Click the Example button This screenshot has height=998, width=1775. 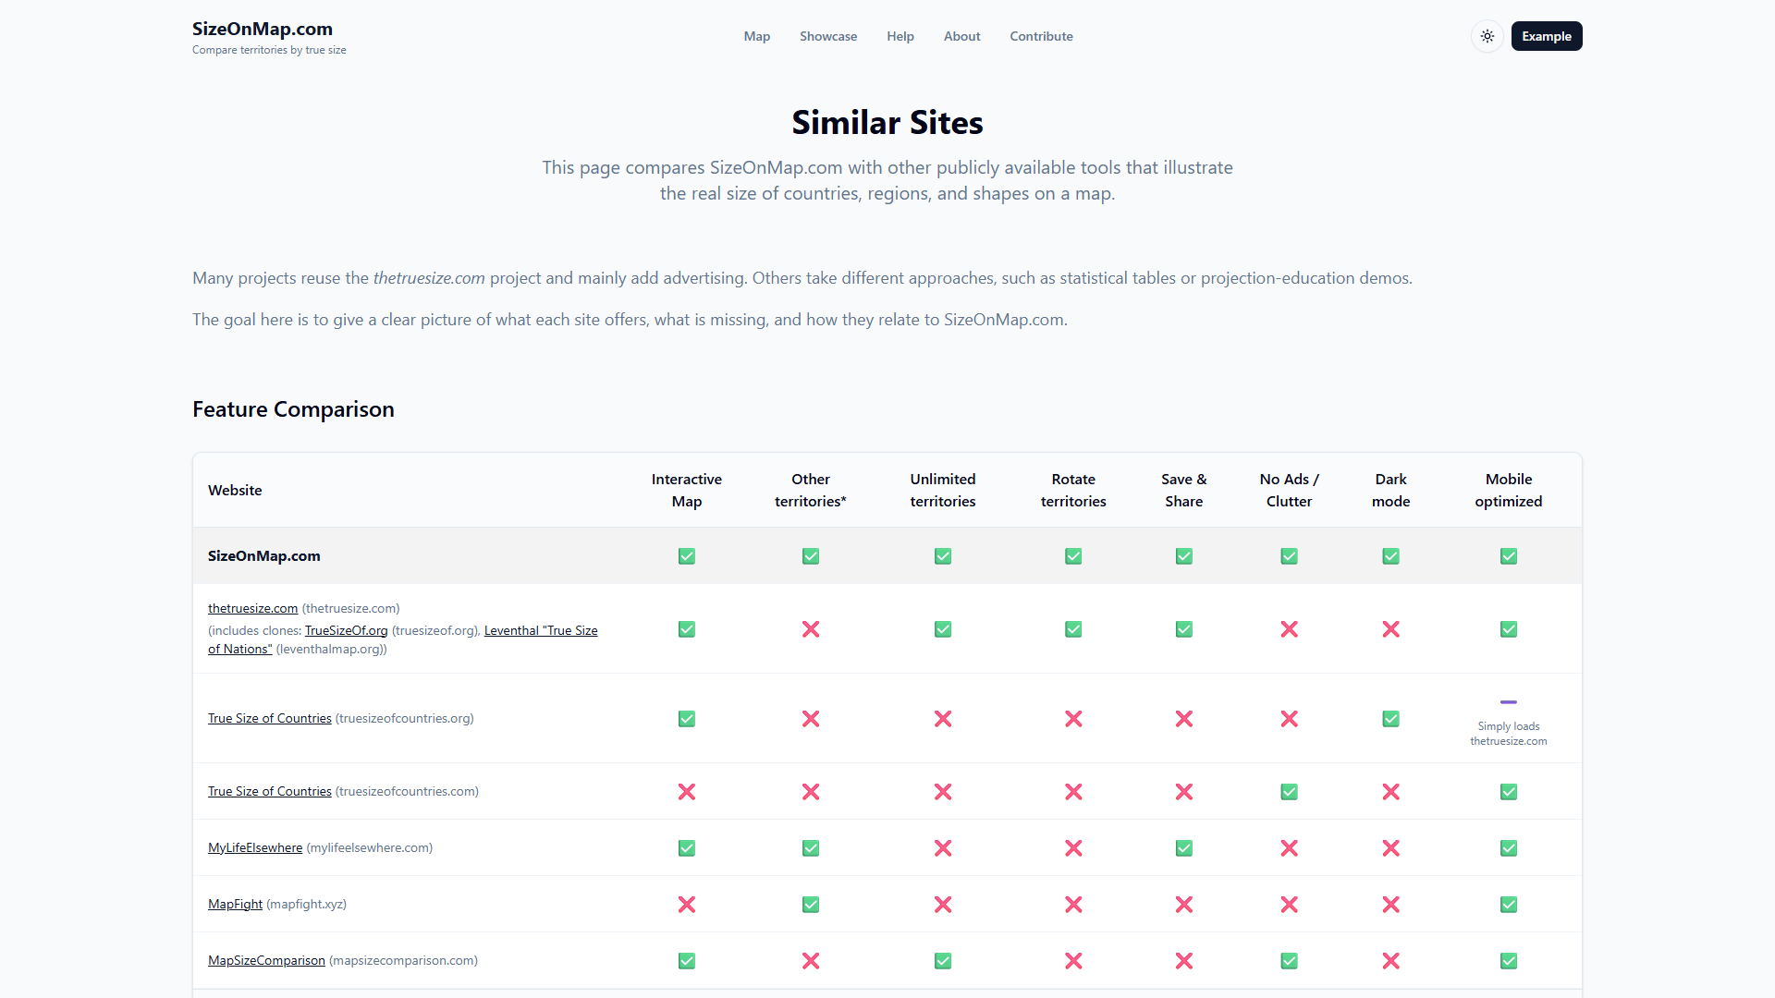point(1546,36)
